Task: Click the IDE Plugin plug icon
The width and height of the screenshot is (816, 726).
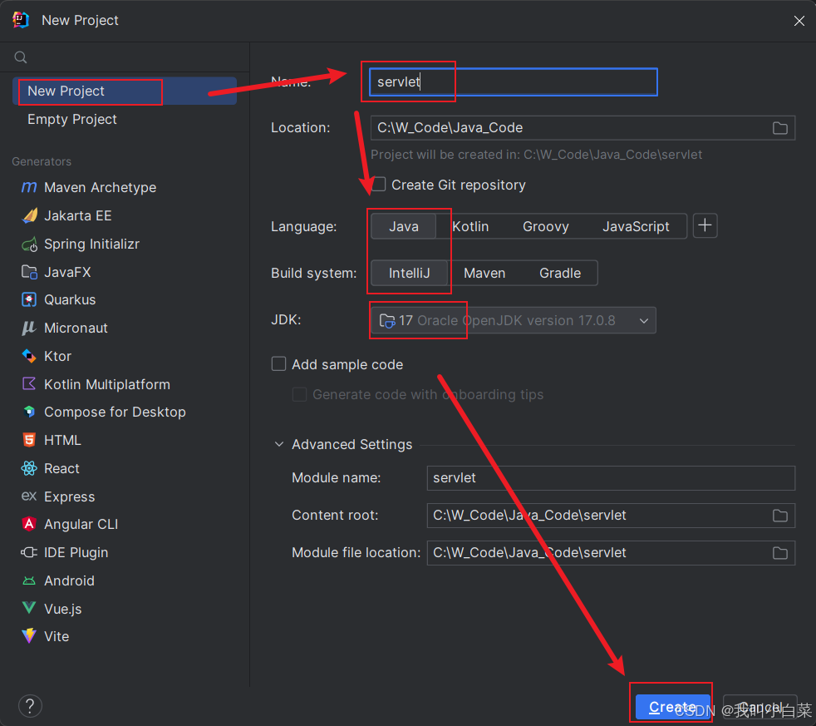Action: 29,552
